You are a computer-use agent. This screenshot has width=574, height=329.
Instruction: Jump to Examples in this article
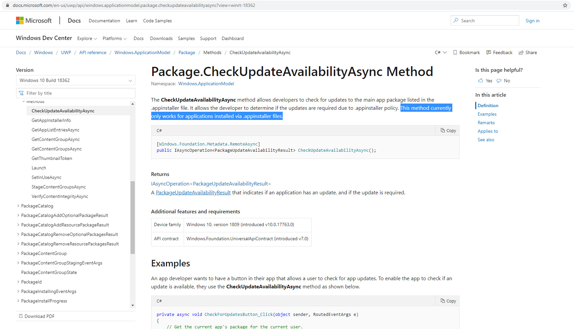[487, 114]
